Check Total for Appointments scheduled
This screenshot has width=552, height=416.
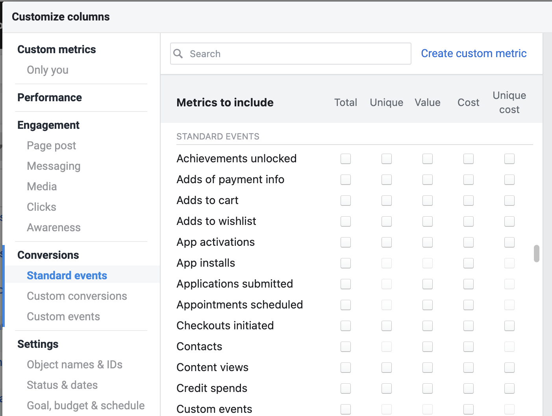point(346,305)
